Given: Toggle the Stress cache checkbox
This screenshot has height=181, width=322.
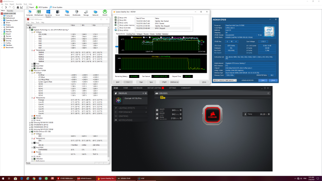Looking at the screenshot, I should pos(118,23).
